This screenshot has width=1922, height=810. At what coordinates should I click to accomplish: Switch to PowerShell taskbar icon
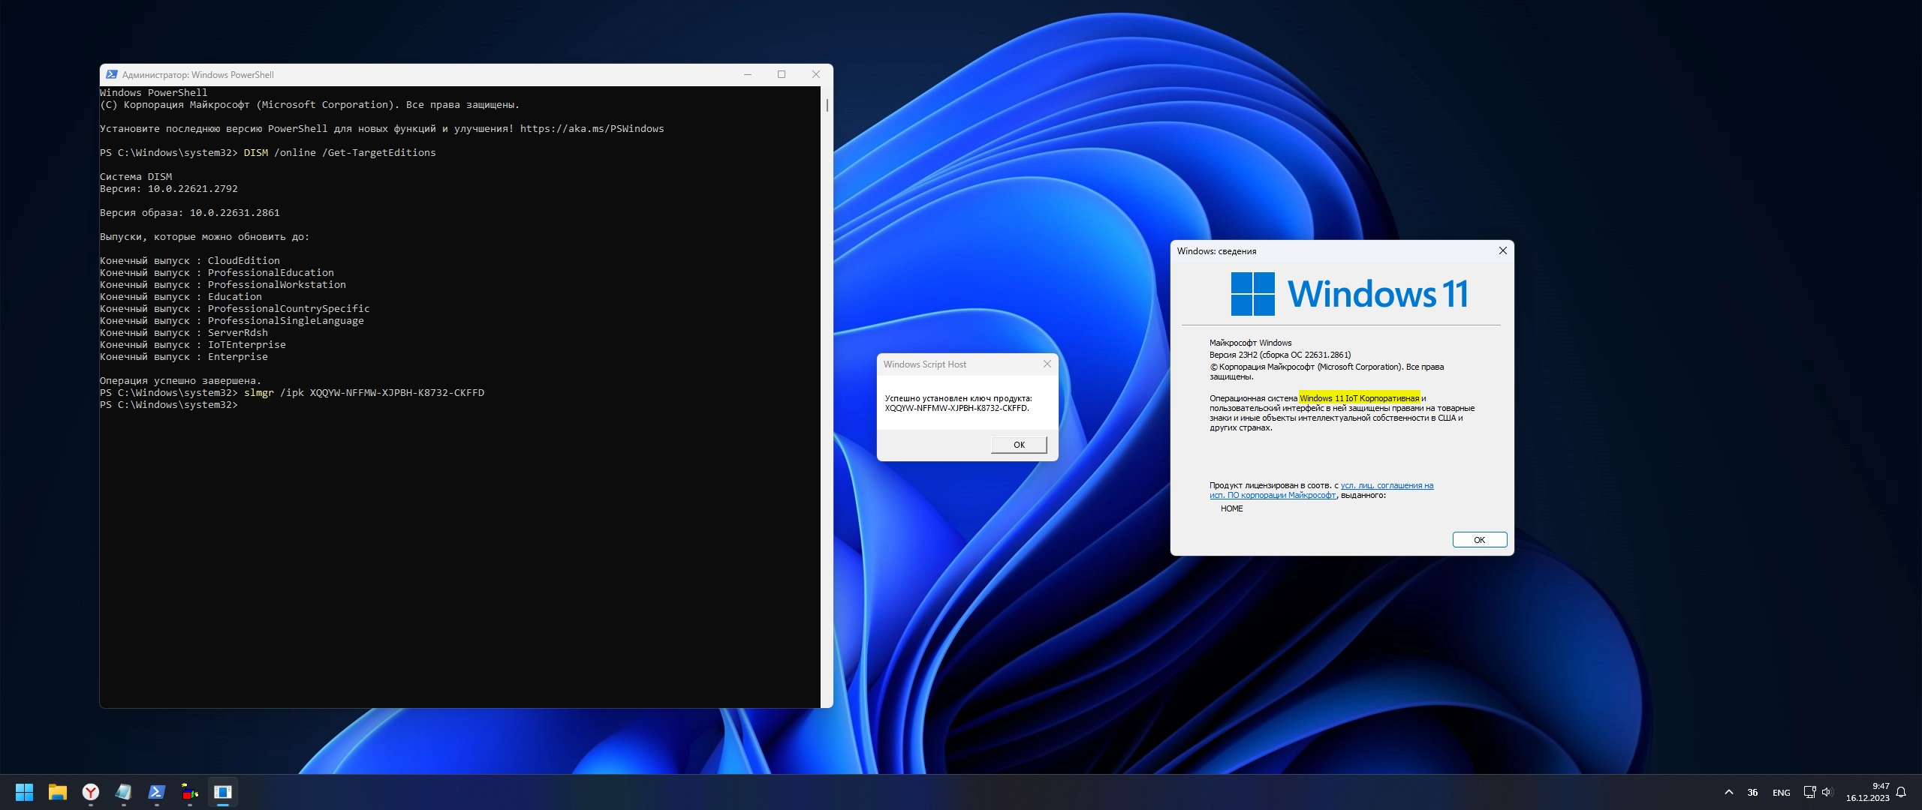point(157,792)
